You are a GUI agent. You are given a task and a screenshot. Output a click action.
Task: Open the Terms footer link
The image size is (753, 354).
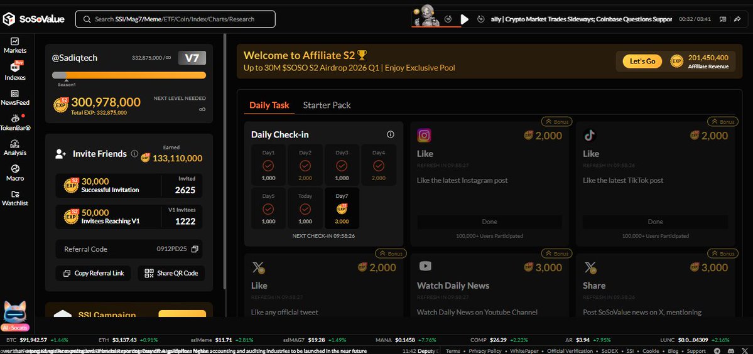click(453, 351)
